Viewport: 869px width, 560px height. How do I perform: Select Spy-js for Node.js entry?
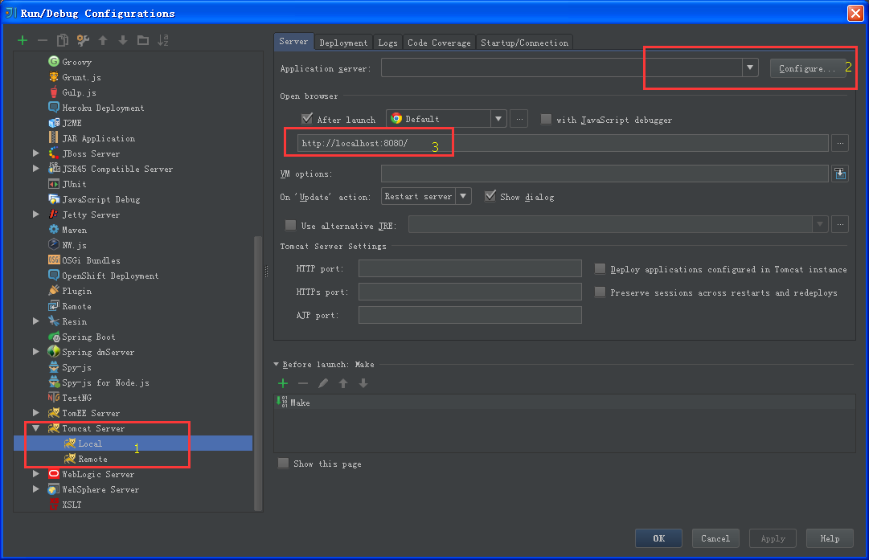click(x=105, y=382)
